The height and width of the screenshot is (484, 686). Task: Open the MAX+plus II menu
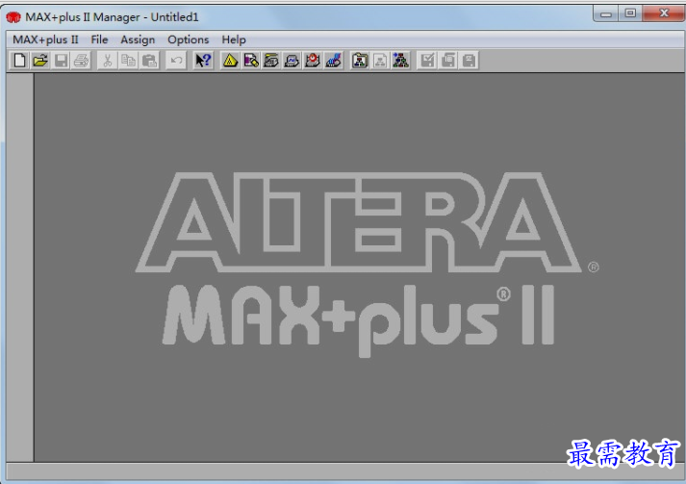click(x=45, y=39)
